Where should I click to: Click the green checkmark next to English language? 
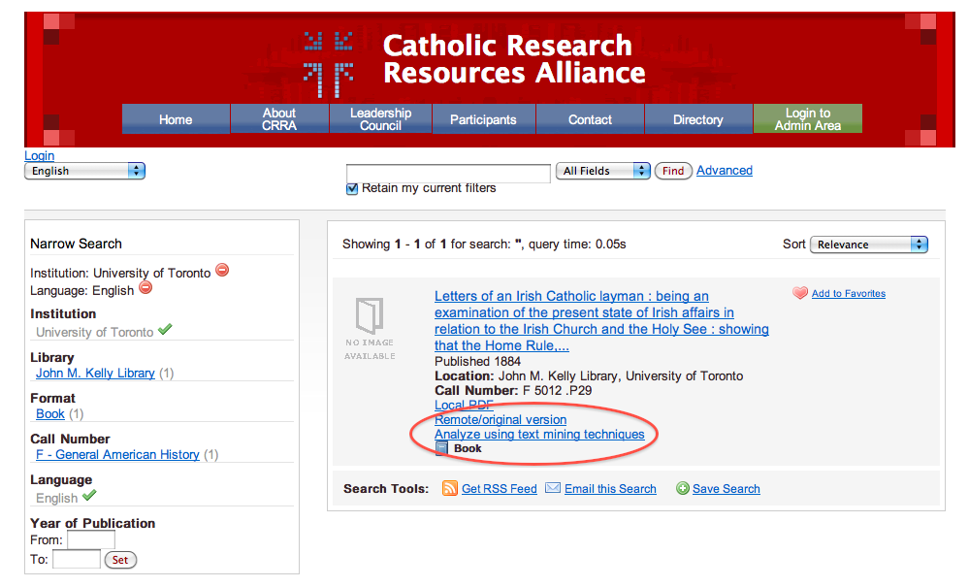coord(89,497)
